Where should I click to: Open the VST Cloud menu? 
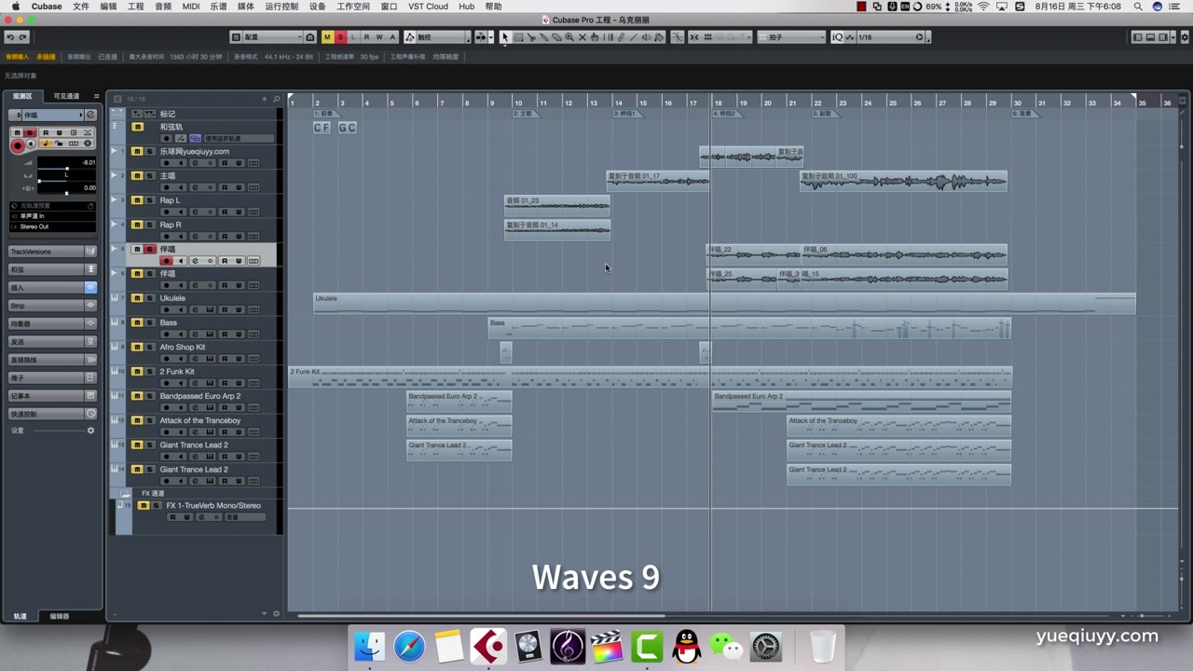(428, 7)
